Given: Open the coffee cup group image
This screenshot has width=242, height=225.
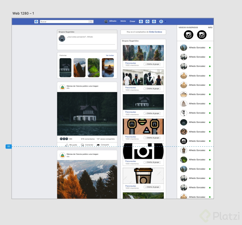Looking at the screenshot, I should click(143, 176).
